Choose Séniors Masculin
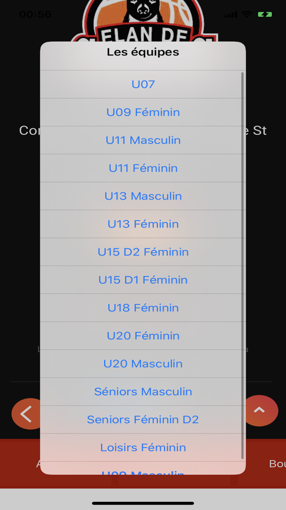Screen dimensions: 286x510 [143, 392]
